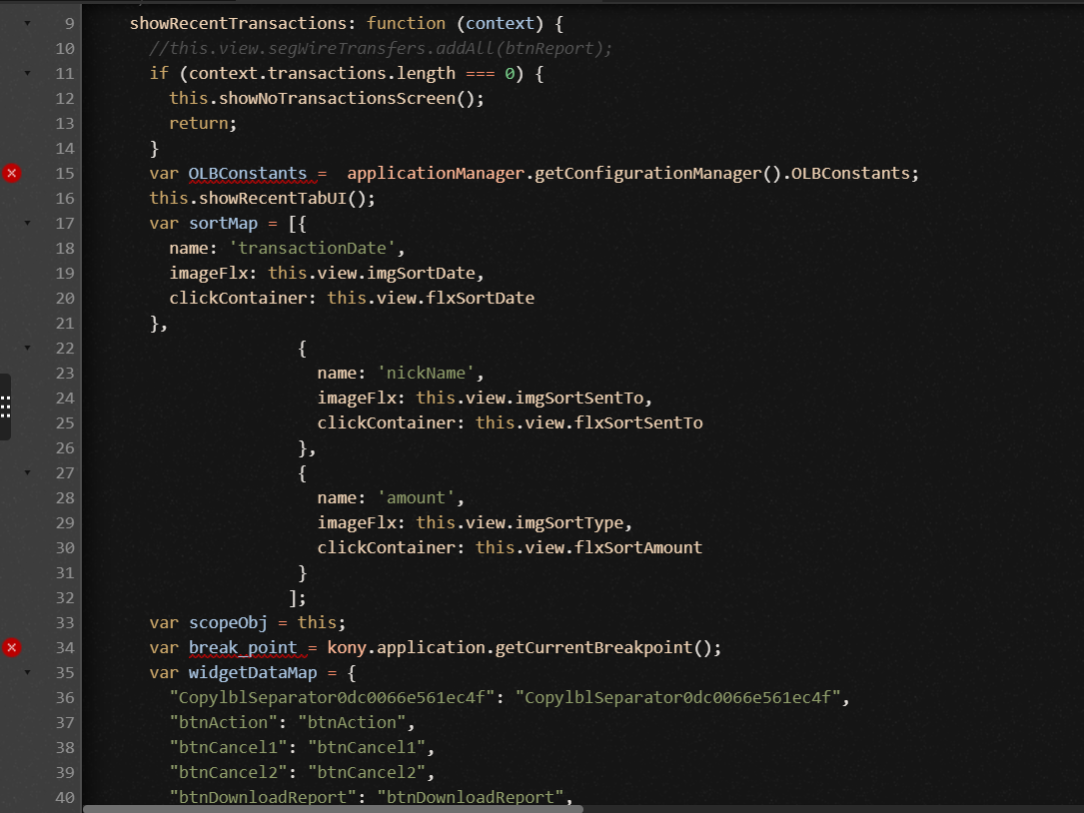The width and height of the screenshot is (1084, 813).
Task: Click line number 33 in the gutter
Action: [64, 622]
